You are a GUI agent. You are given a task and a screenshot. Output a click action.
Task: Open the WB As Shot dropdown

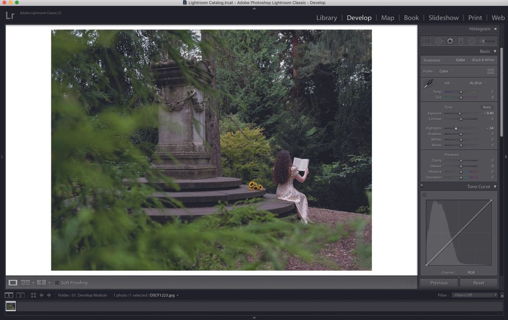(476, 83)
